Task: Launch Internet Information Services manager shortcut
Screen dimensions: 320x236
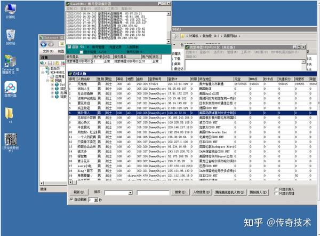Action: (11, 61)
